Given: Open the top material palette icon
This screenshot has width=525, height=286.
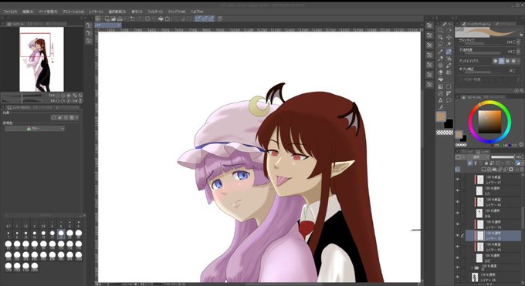Looking at the screenshot, I should click(x=429, y=25).
